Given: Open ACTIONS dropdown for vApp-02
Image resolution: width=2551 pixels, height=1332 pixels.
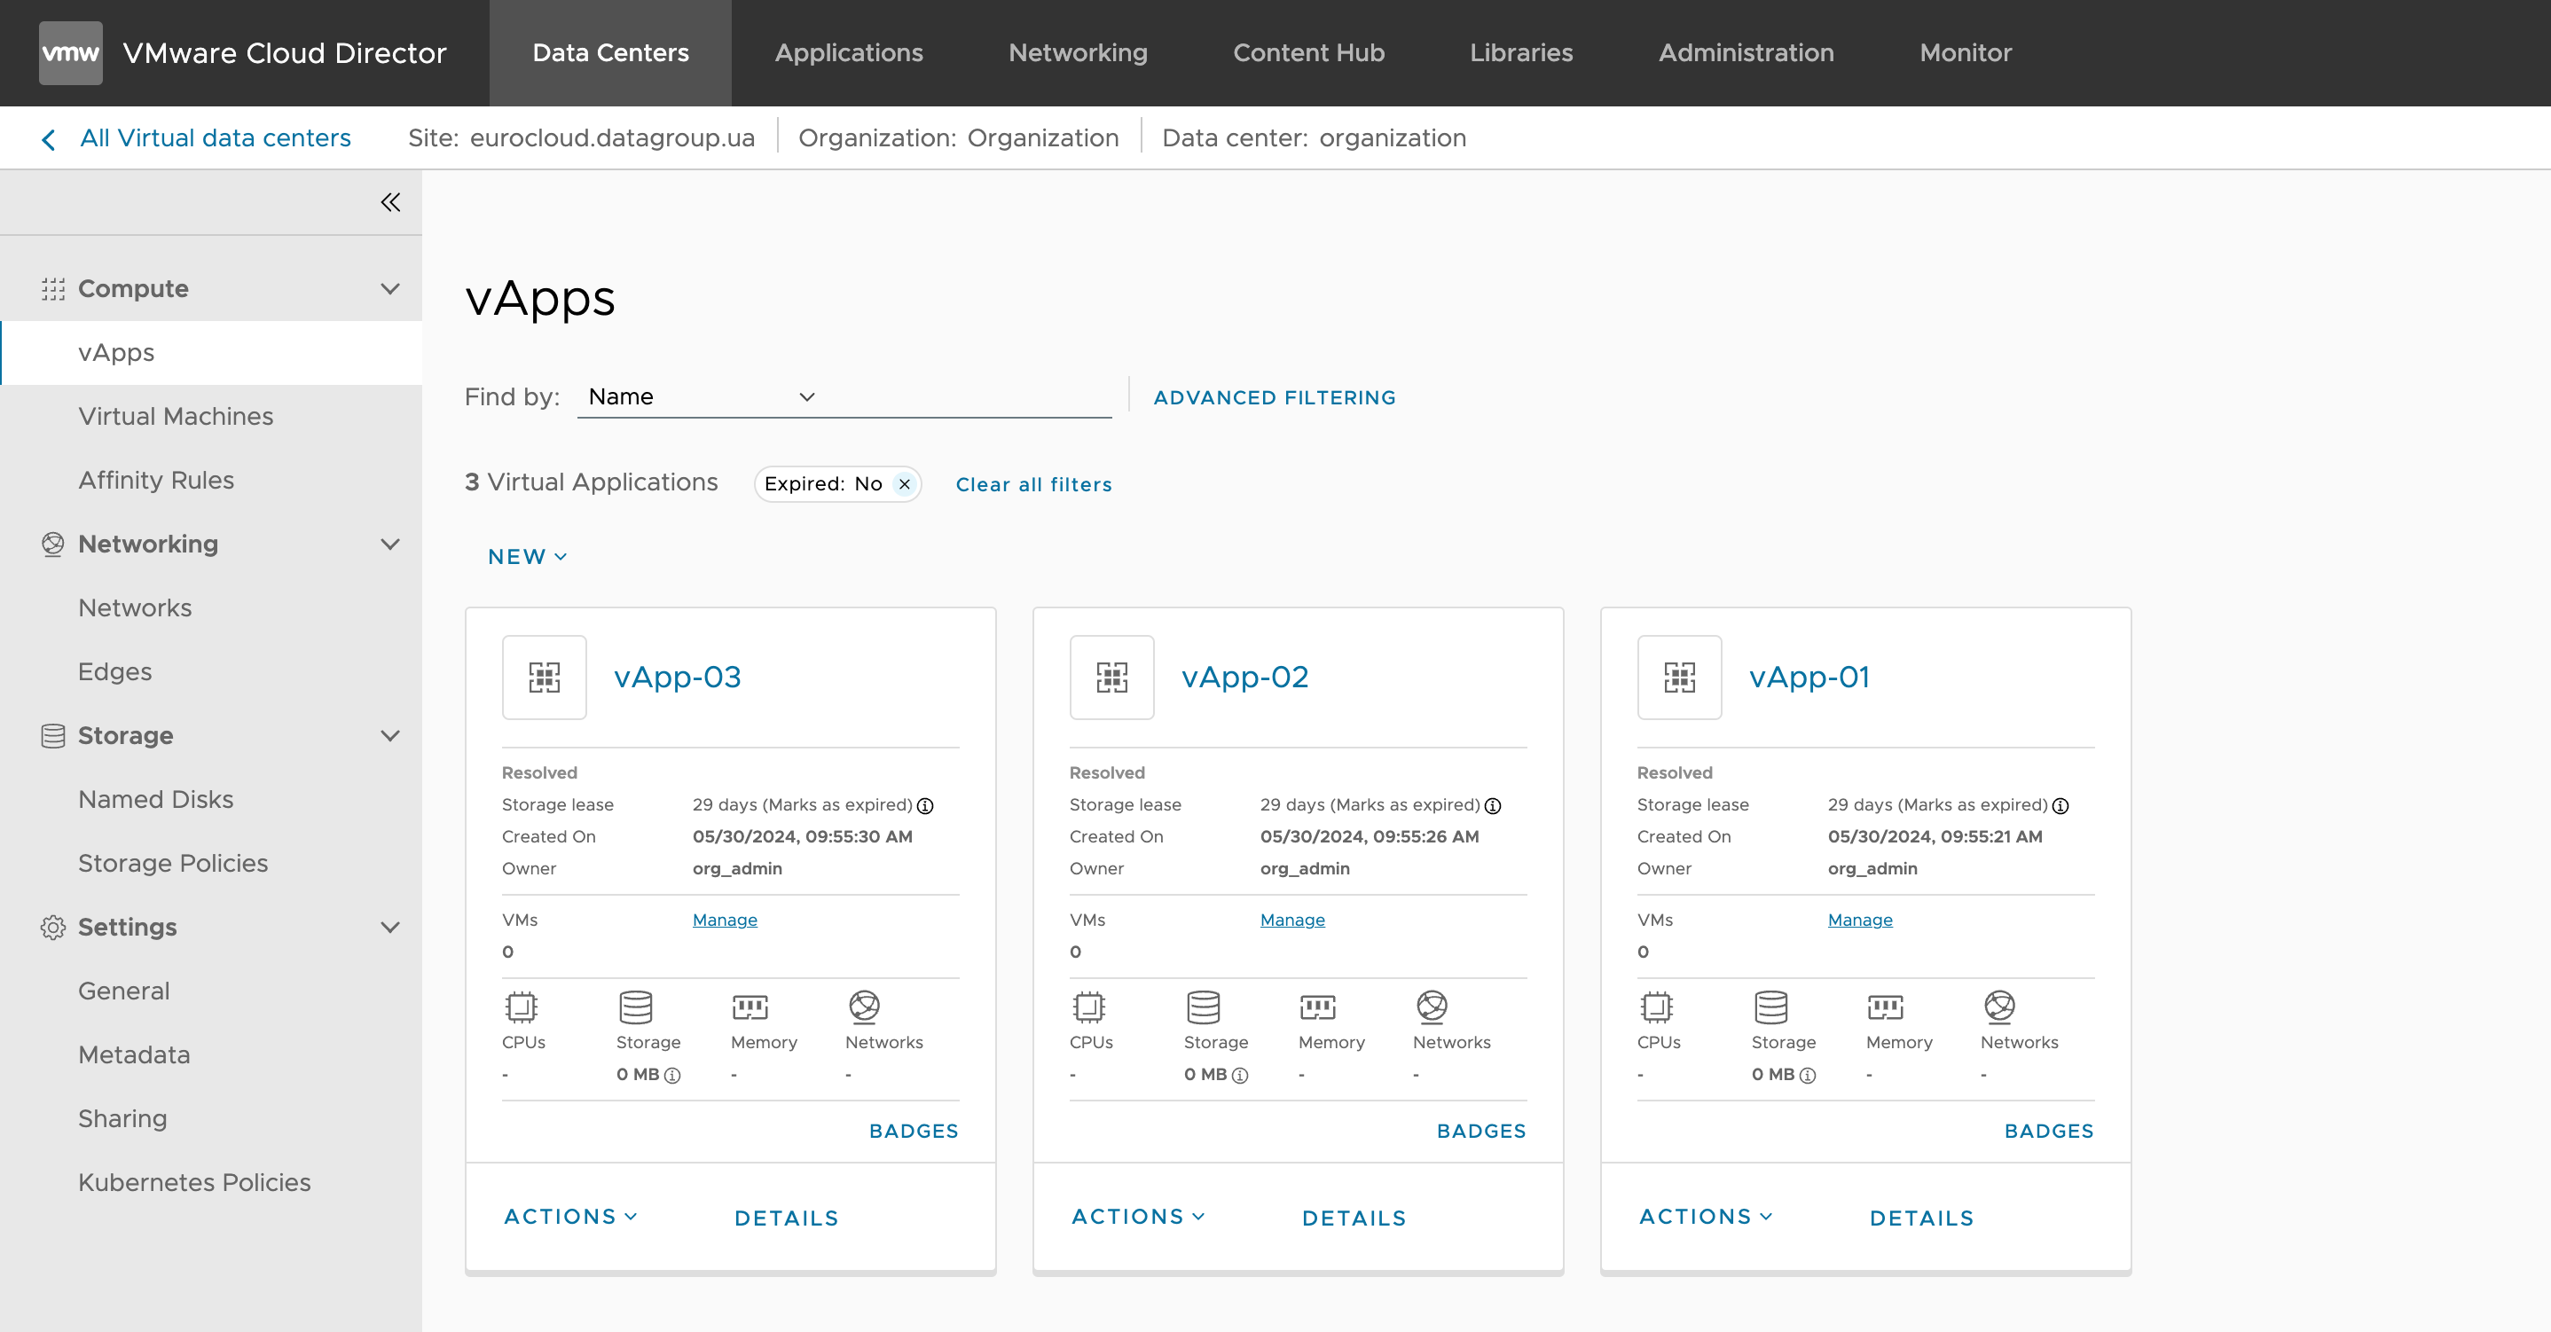Looking at the screenshot, I should (x=1138, y=1216).
